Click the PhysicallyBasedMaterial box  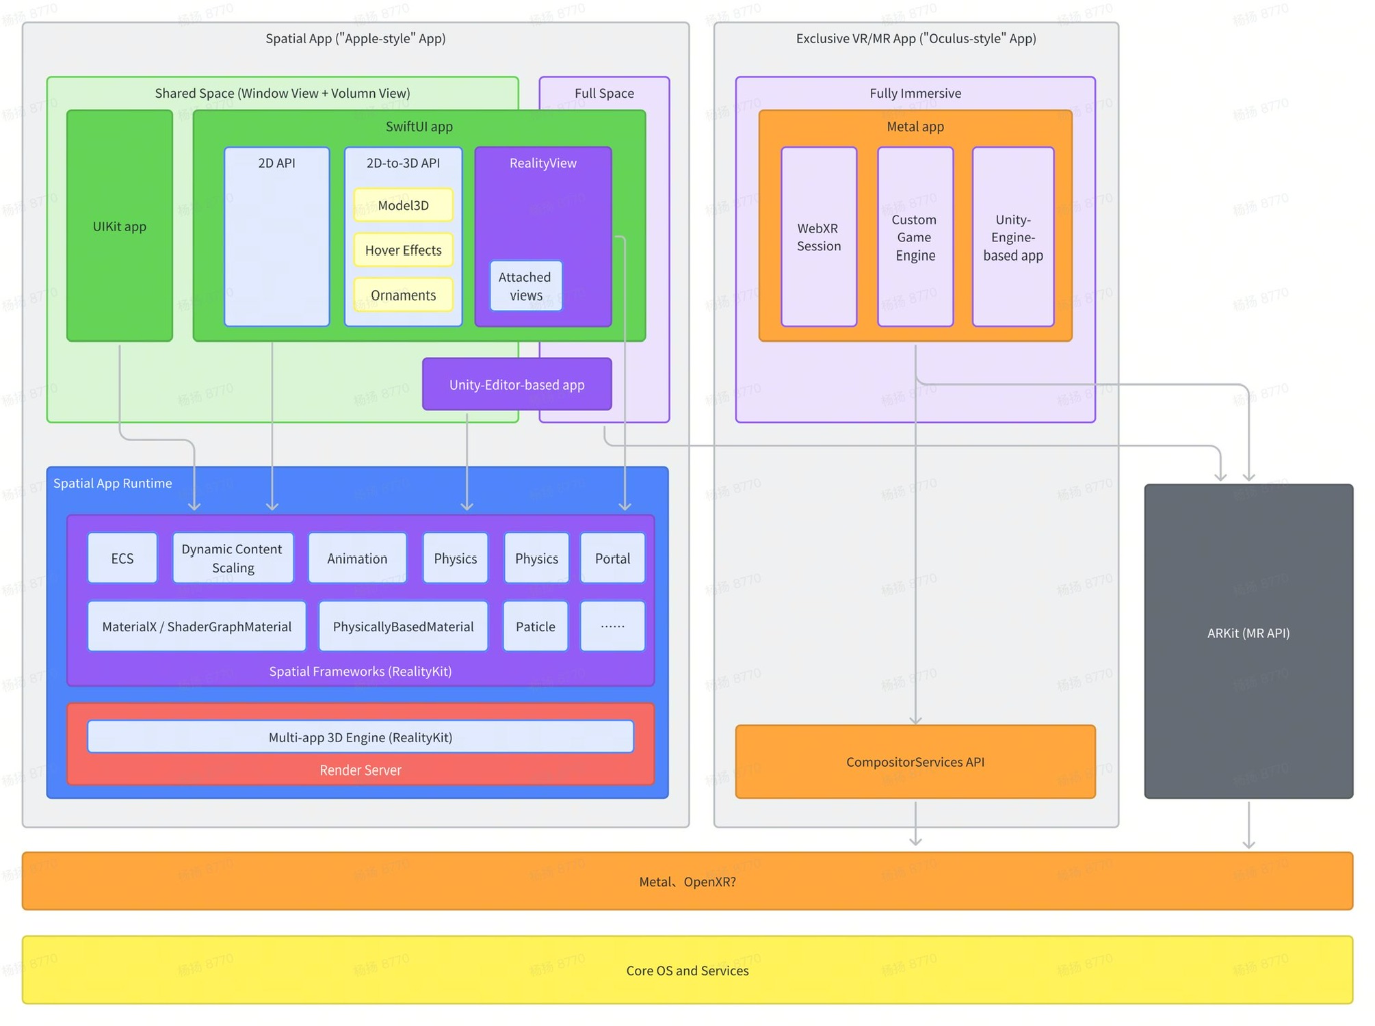coord(403,627)
